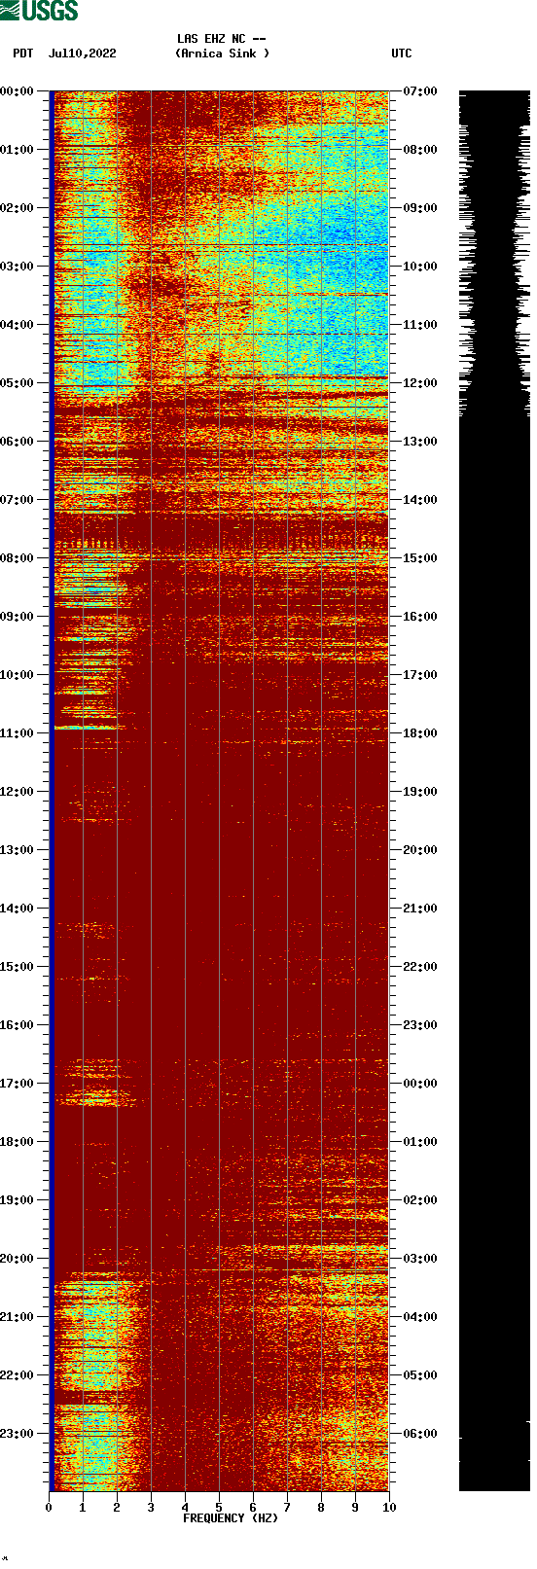This screenshot has height=1569, width=537.
Task: Click the '(Arnica Sink )' station name
Action: pyautogui.click(x=222, y=53)
